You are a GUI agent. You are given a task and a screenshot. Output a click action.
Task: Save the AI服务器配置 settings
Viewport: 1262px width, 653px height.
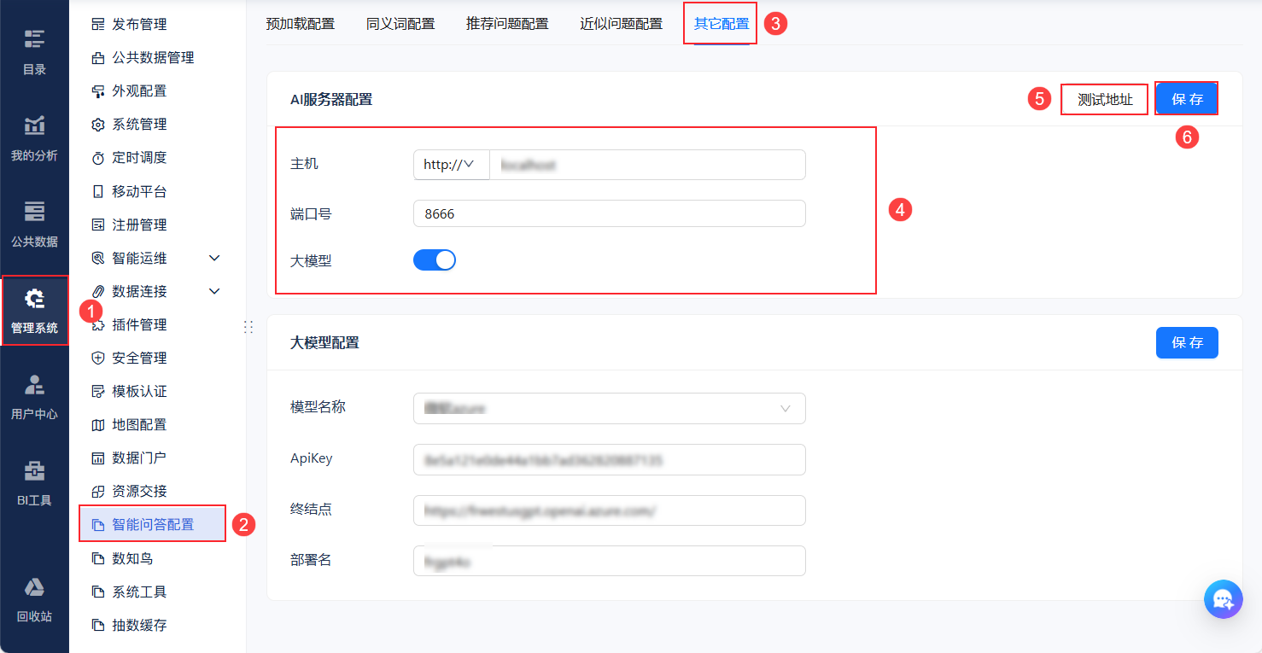tap(1187, 100)
